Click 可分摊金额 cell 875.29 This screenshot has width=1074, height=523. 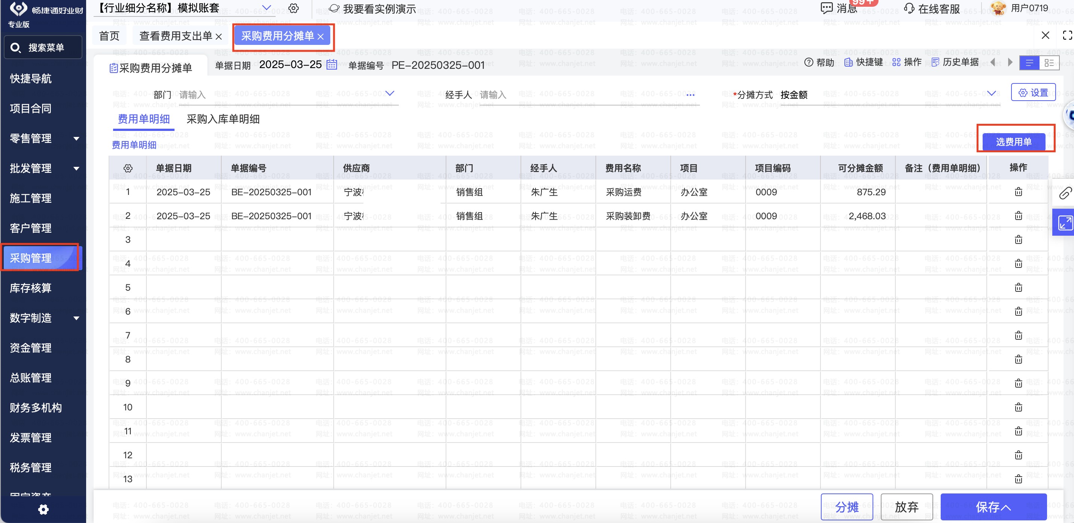click(x=857, y=192)
